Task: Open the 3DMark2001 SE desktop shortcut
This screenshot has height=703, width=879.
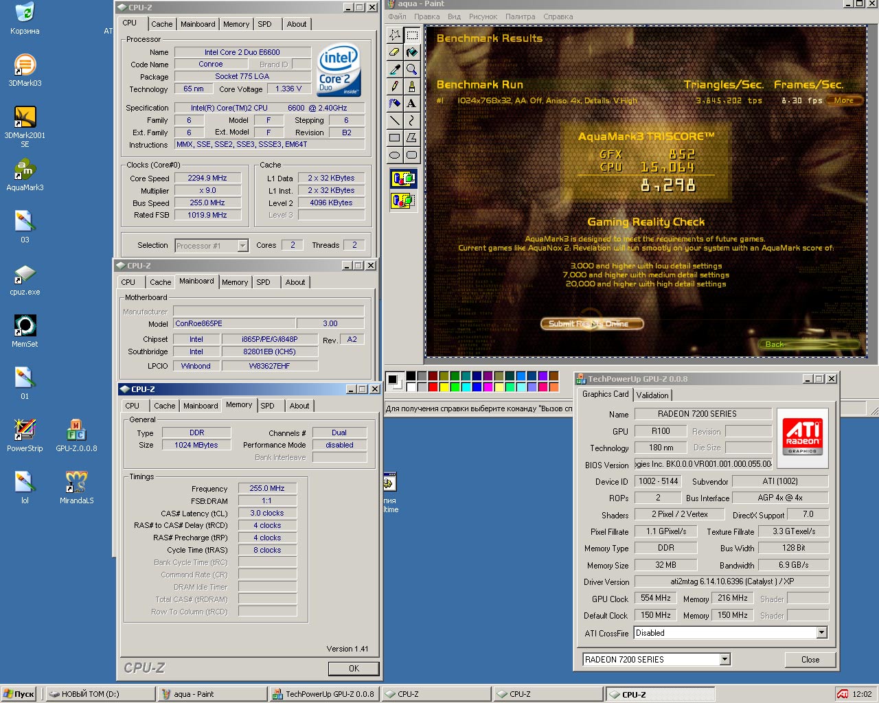Action: pyautogui.click(x=25, y=126)
